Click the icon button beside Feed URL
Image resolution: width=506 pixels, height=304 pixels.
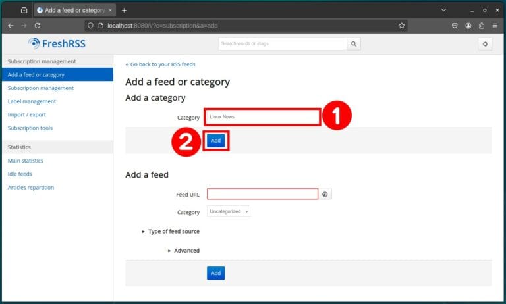point(325,194)
